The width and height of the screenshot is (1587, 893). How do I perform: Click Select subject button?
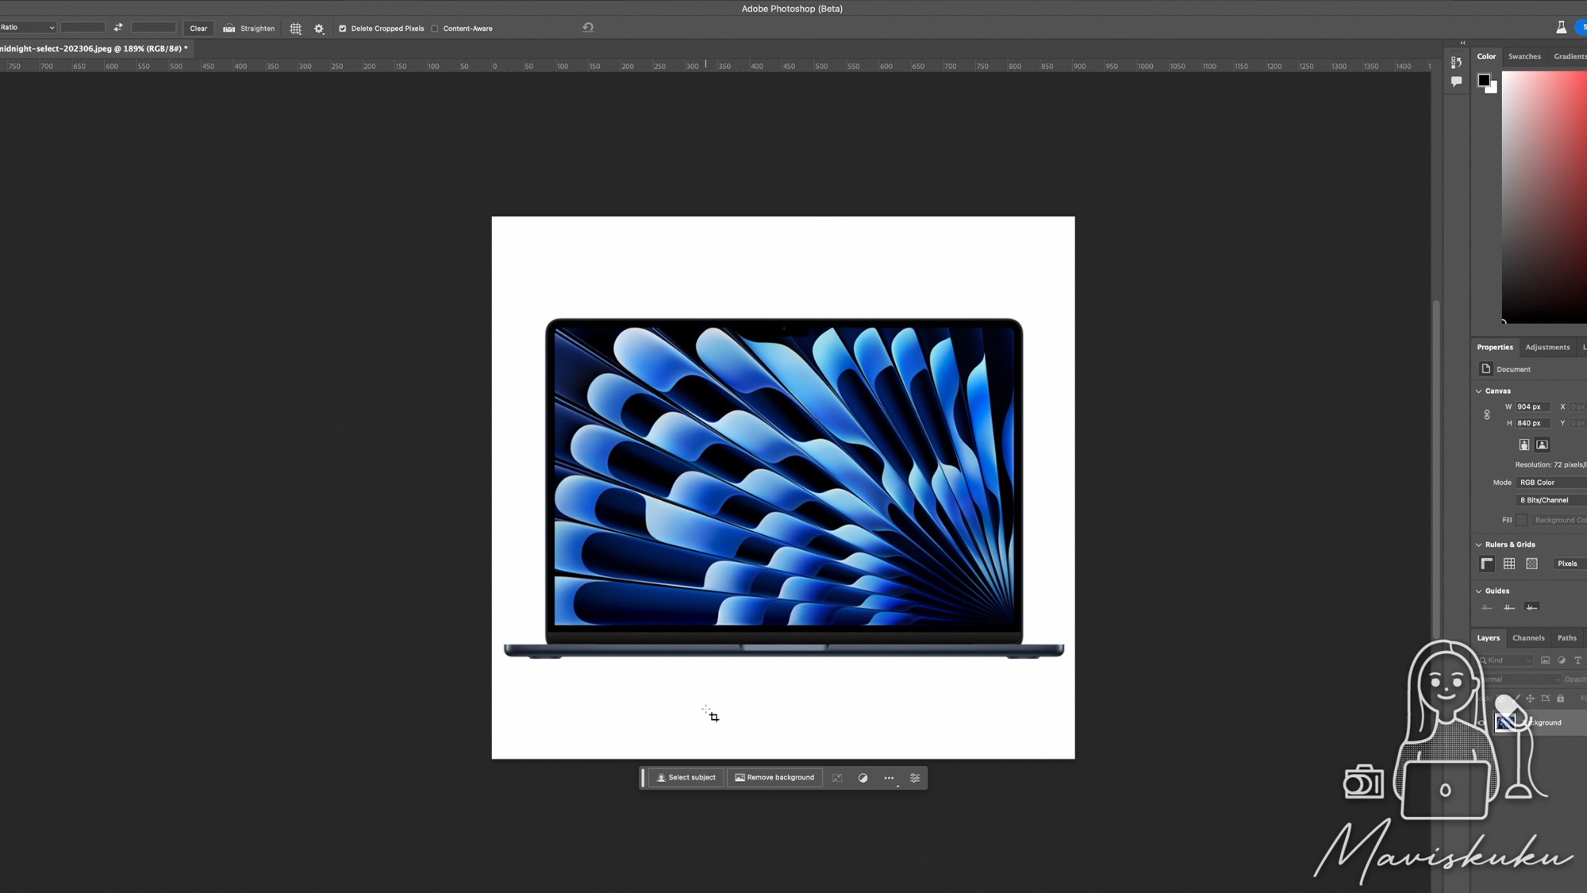point(686,778)
